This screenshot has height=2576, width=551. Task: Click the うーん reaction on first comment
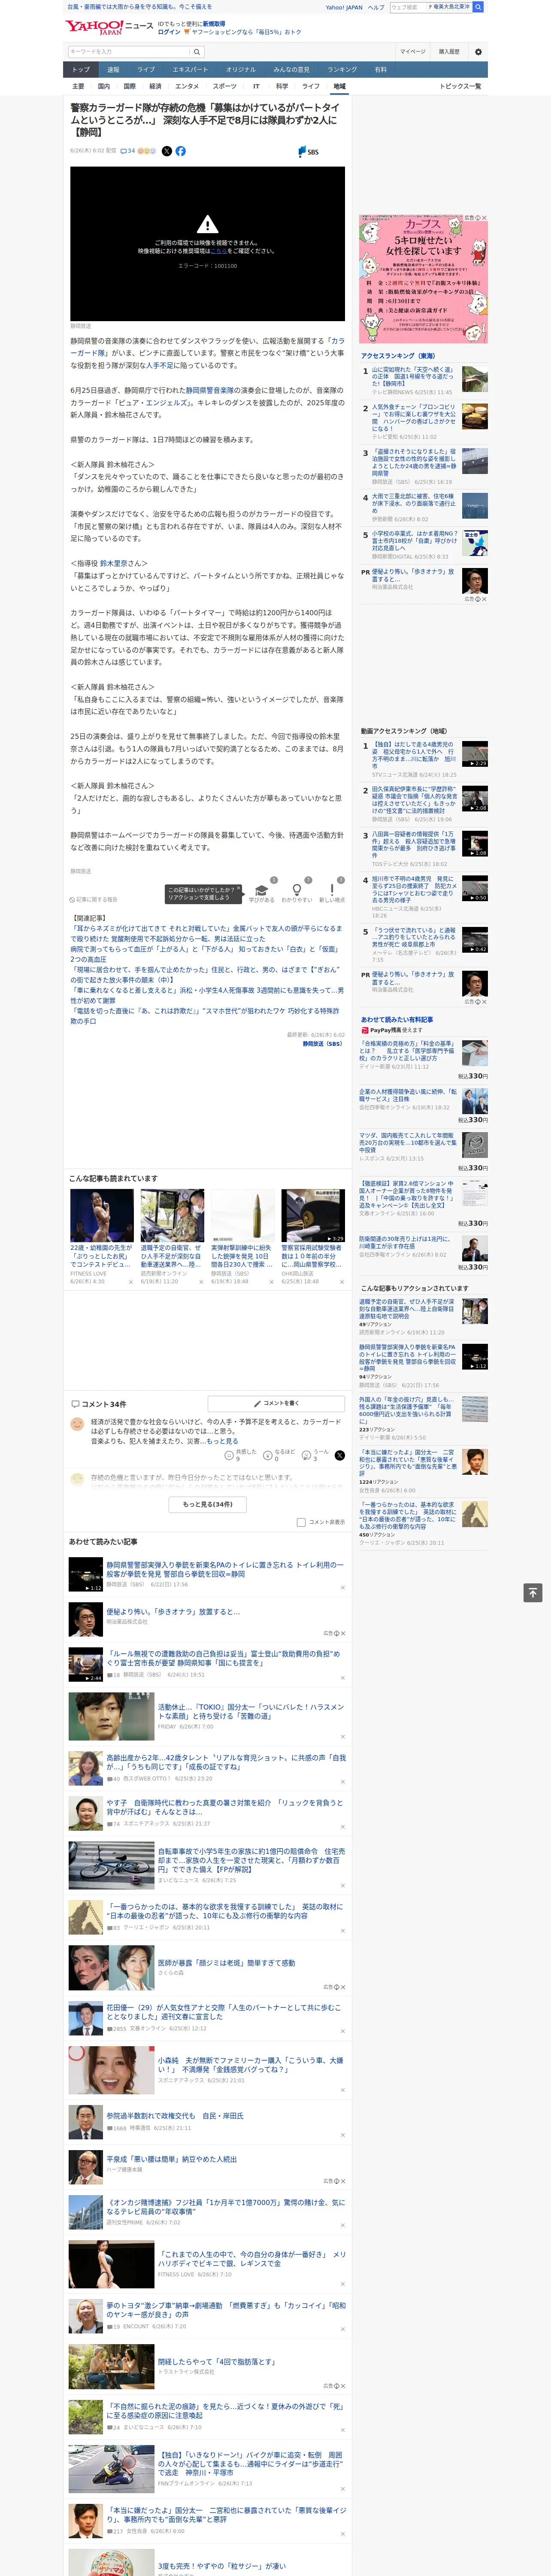[306, 1456]
